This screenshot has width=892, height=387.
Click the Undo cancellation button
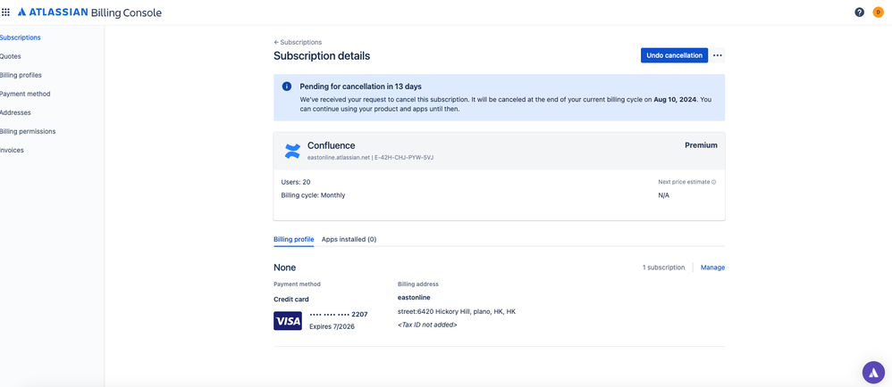point(674,55)
